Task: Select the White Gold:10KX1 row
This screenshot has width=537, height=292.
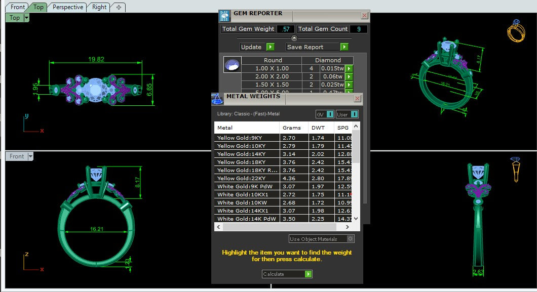Action: tap(283, 194)
